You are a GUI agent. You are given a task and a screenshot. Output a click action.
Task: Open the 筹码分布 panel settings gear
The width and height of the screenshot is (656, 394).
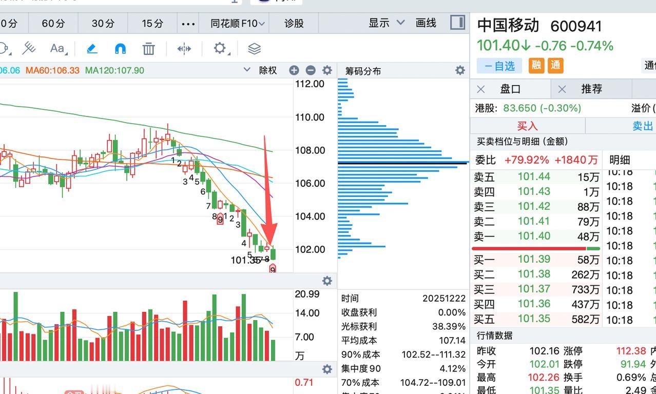click(459, 70)
